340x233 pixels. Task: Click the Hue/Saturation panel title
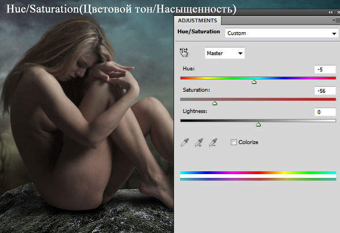tap(199, 32)
